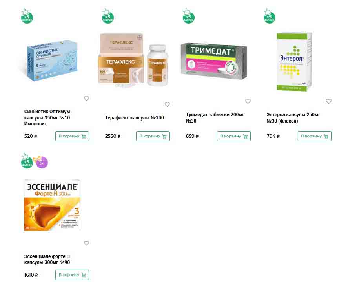Click x5 bonus badge above Энтерол
The height and width of the screenshot is (282, 359).
pos(269,16)
